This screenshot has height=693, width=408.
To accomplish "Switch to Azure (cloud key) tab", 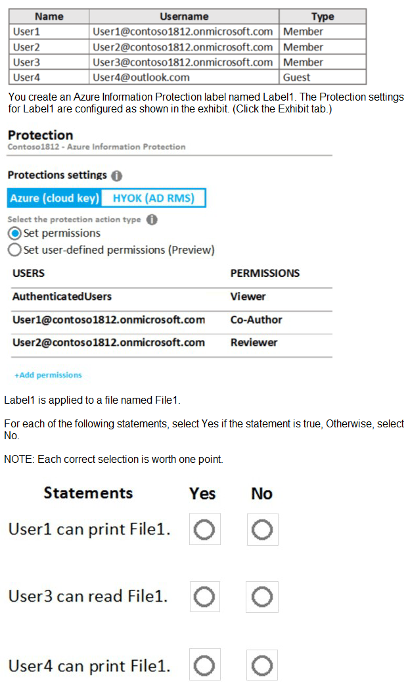I will (x=55, y=198).
